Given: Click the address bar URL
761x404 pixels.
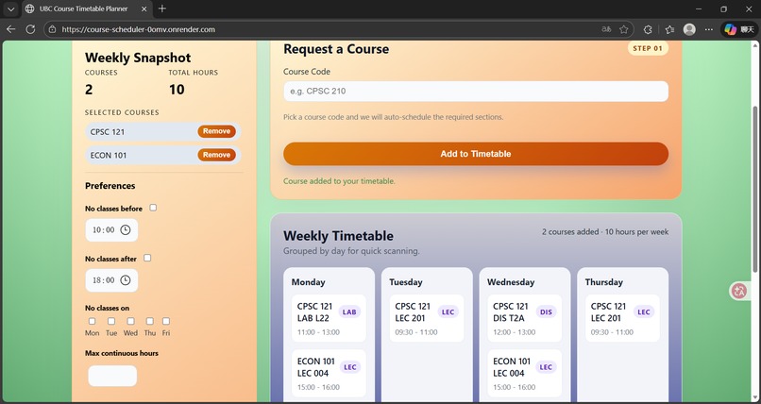Looking at the screenshot, I should (138, 29).
